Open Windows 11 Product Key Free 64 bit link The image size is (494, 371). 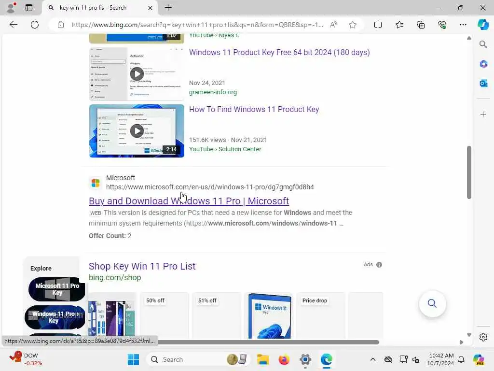(279, 52)
